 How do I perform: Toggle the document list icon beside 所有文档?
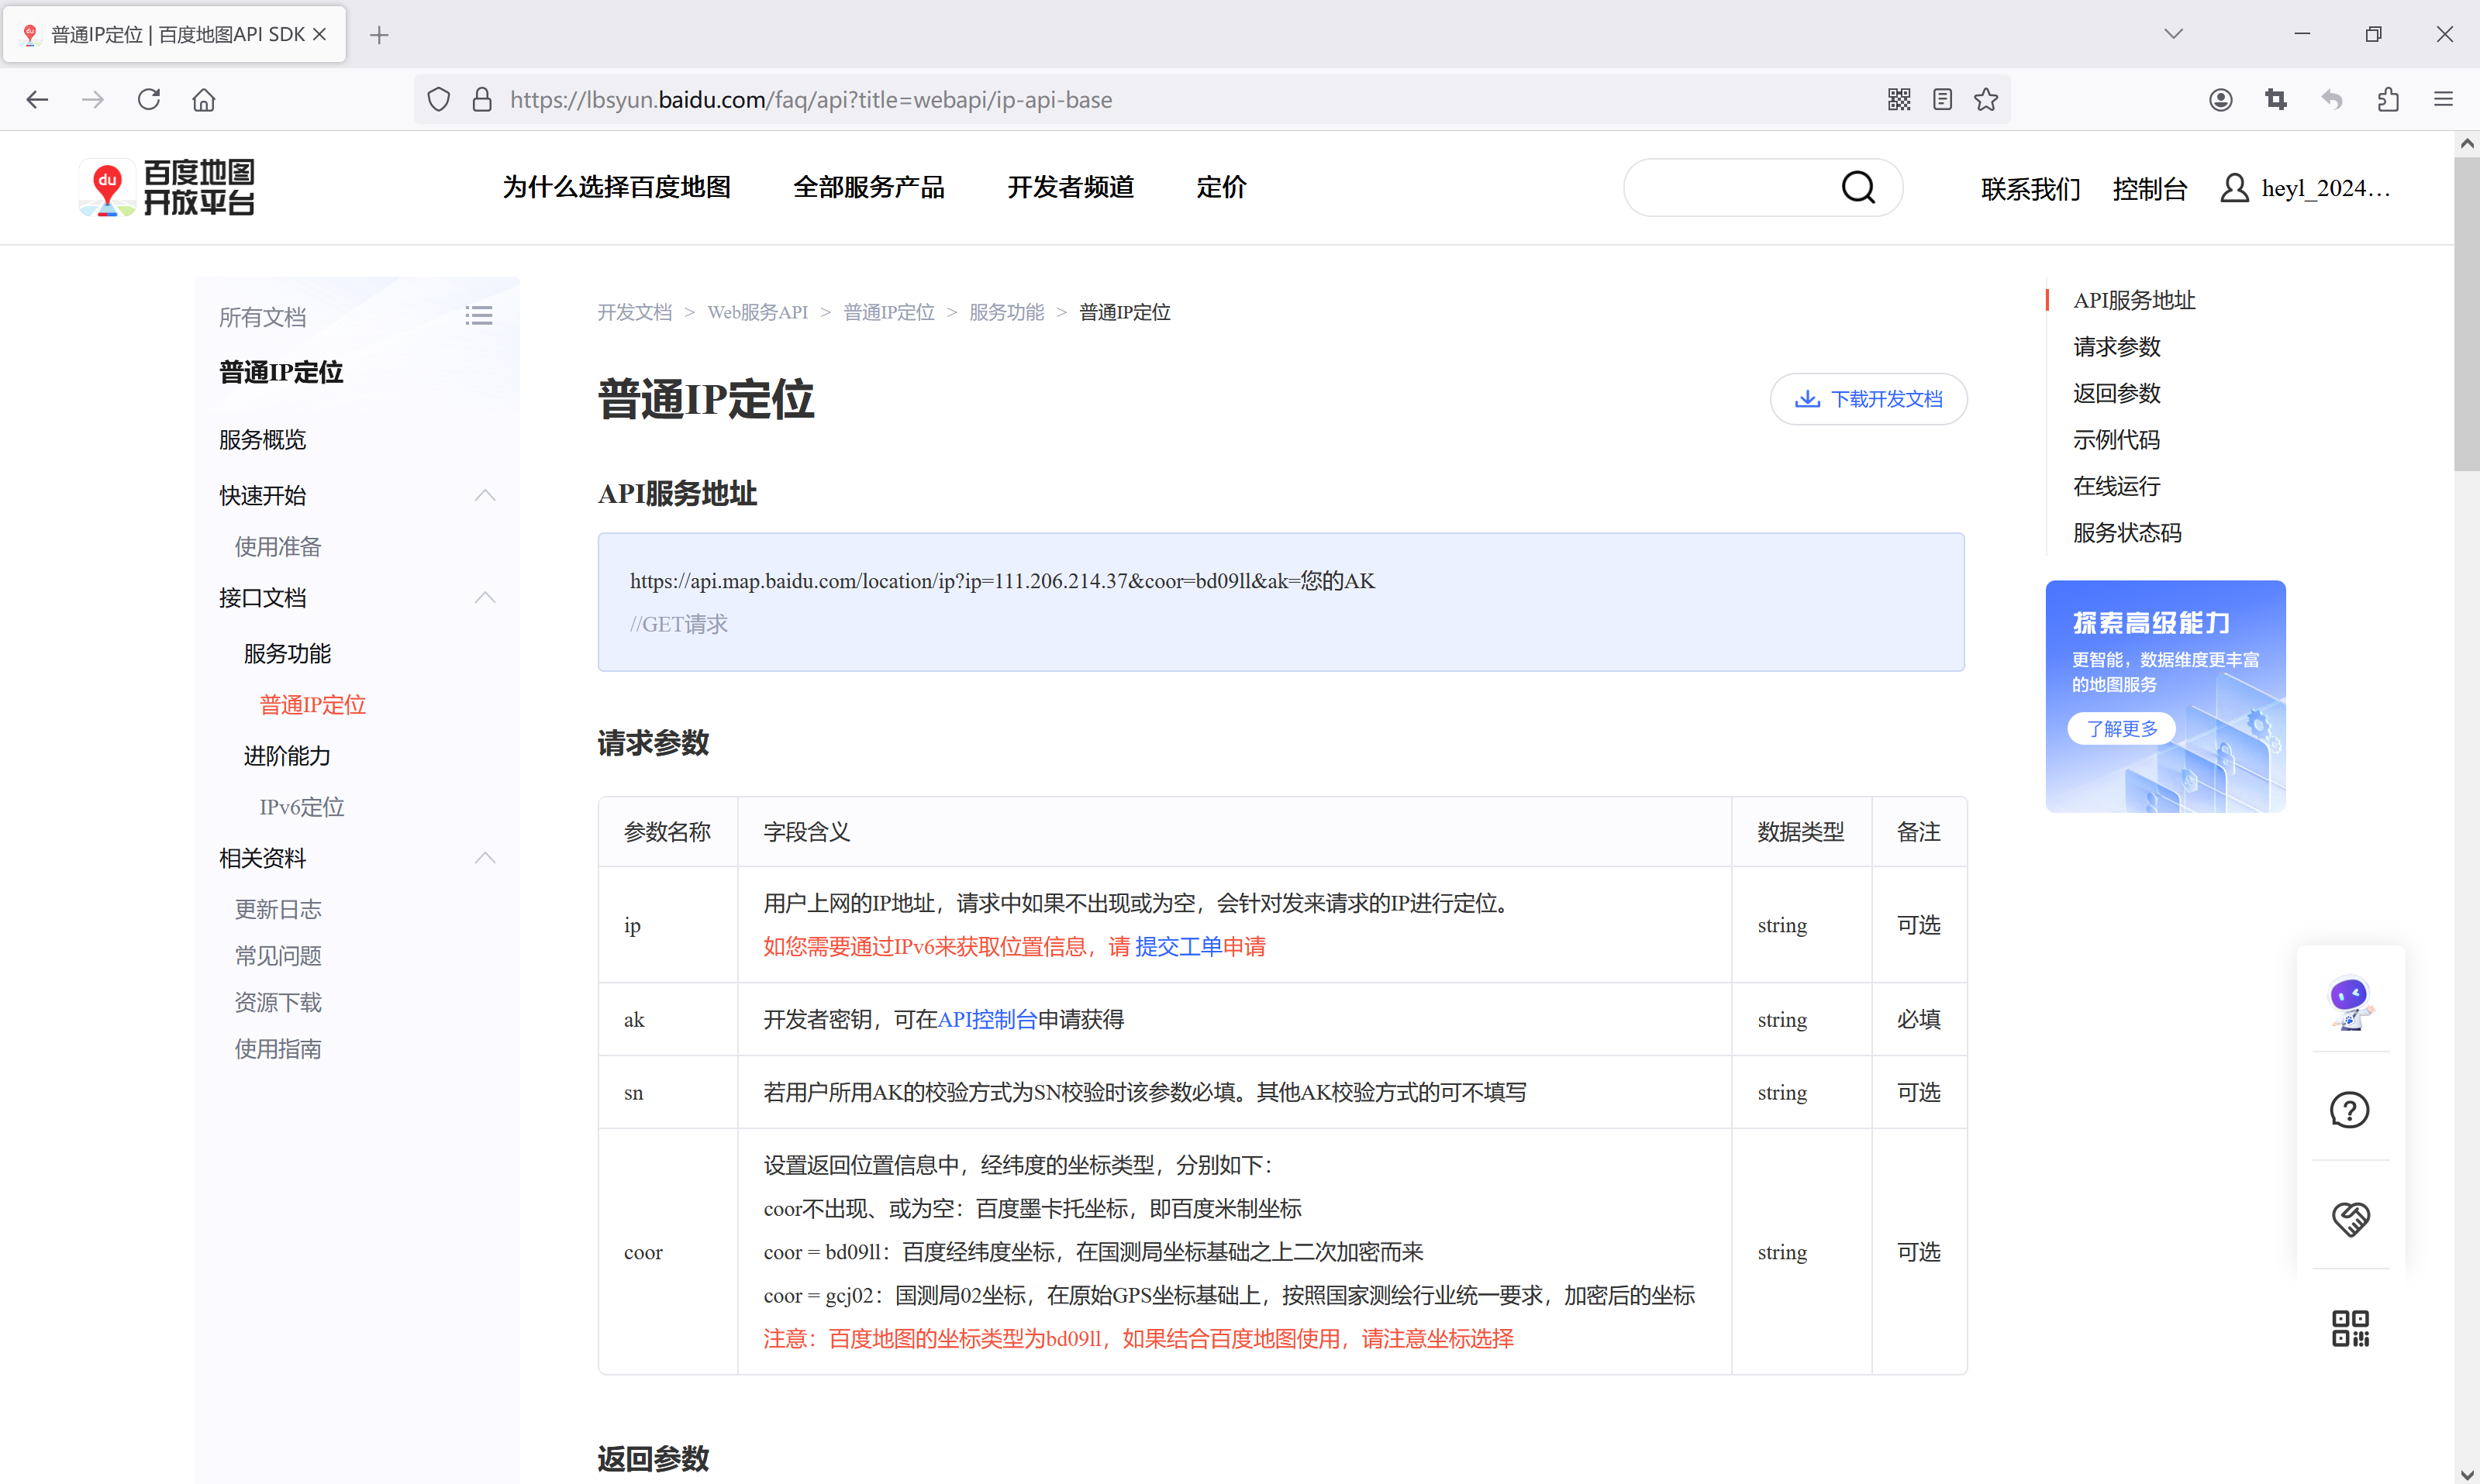(x=478, y=316)
